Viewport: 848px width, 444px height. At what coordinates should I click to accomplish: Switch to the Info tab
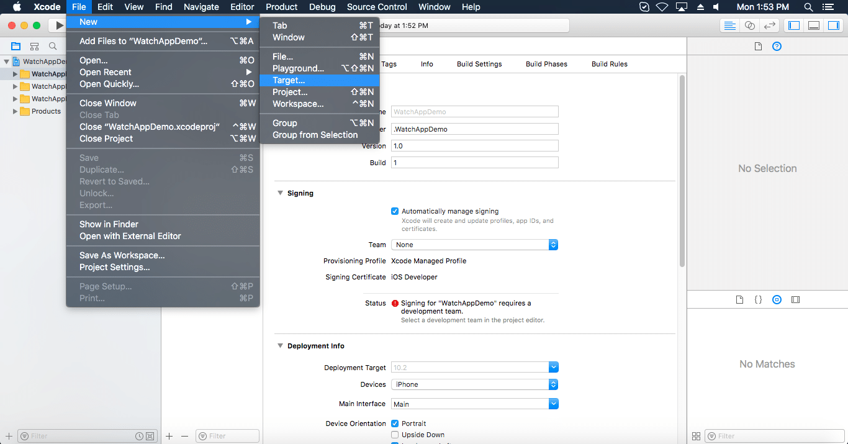[x=427, y=64]
